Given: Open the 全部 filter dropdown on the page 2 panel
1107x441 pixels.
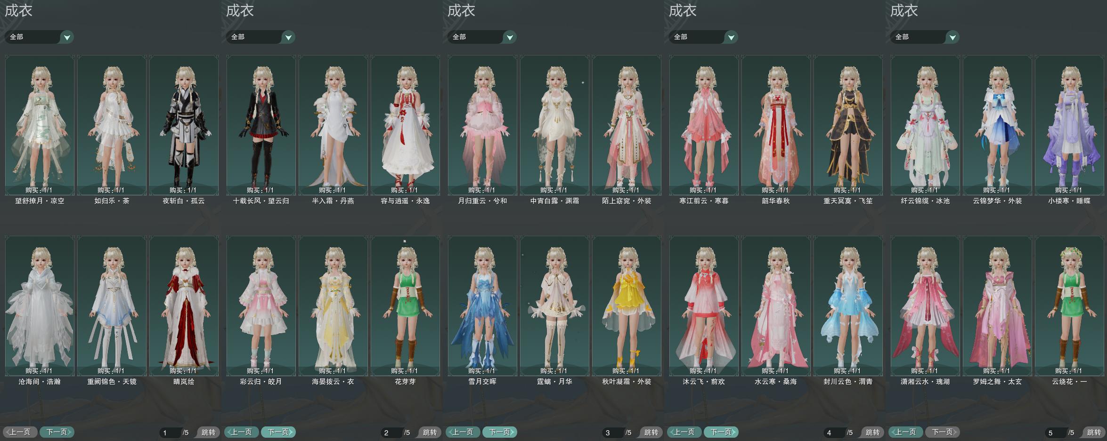Looking at the screenshot, I should point(261,37).
